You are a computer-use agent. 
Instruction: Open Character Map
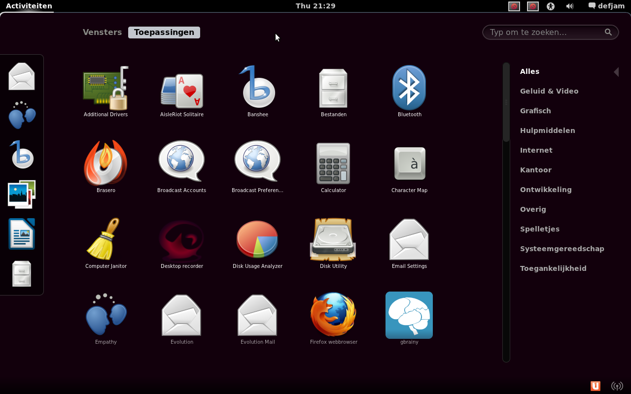409,164
